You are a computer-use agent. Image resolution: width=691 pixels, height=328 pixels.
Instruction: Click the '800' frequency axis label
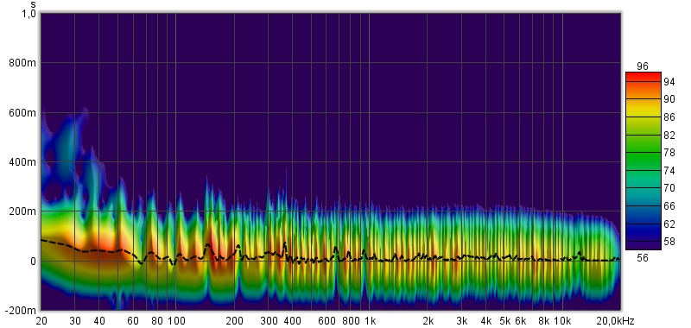351,320
